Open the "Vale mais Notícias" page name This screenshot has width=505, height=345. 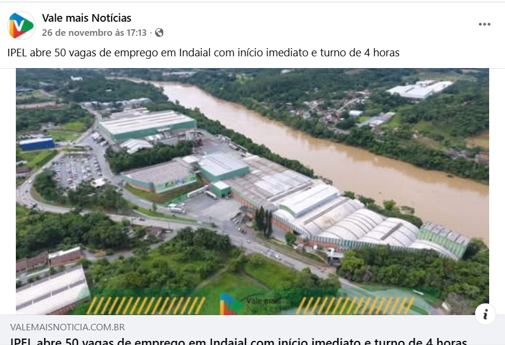(87, 18)
